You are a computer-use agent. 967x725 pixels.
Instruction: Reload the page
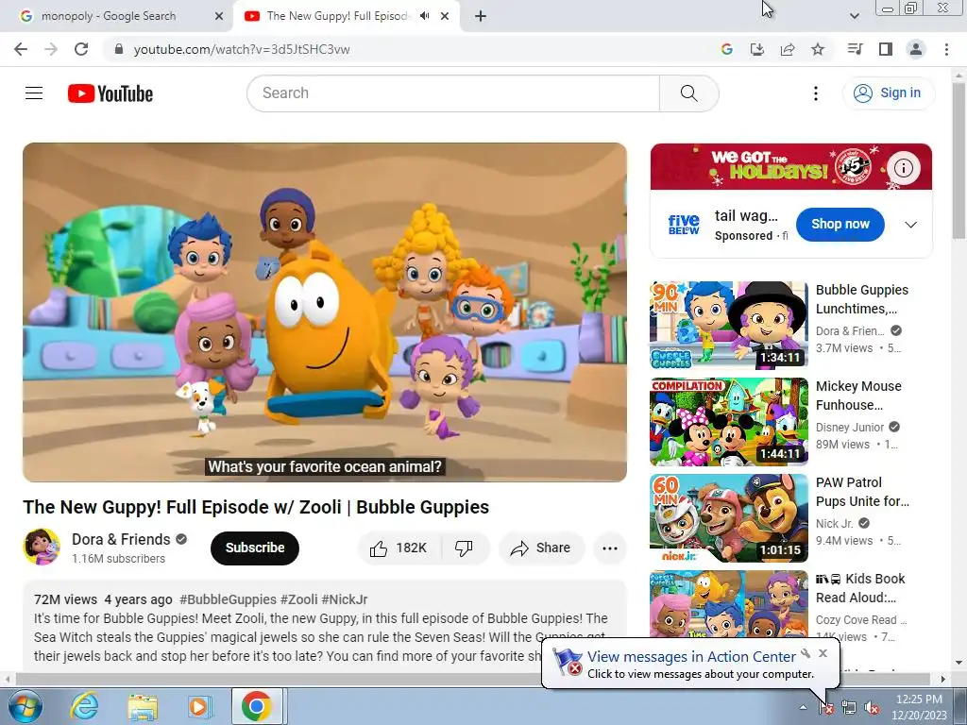81,49
